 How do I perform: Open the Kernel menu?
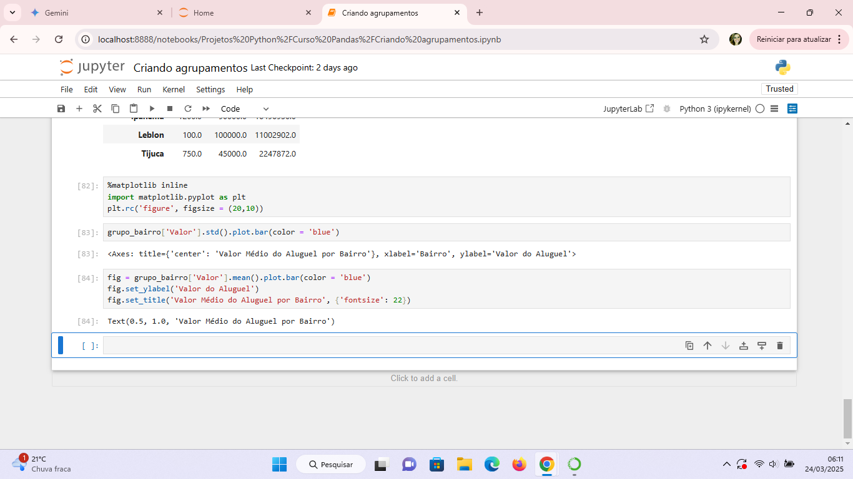(x=174, y=89)
